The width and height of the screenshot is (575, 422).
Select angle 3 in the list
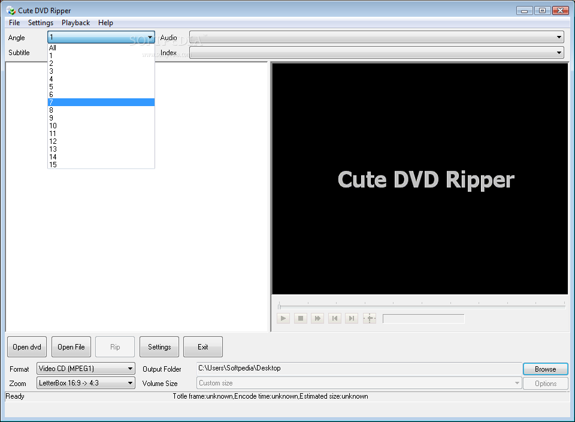coord(101,71)
